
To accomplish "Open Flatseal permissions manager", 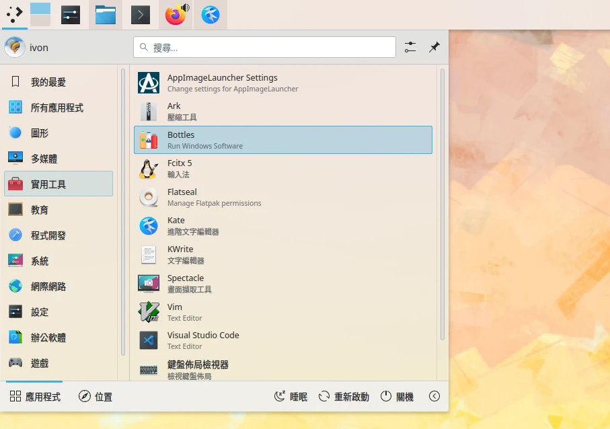I will pyautogui.click(x=282, y=197).
